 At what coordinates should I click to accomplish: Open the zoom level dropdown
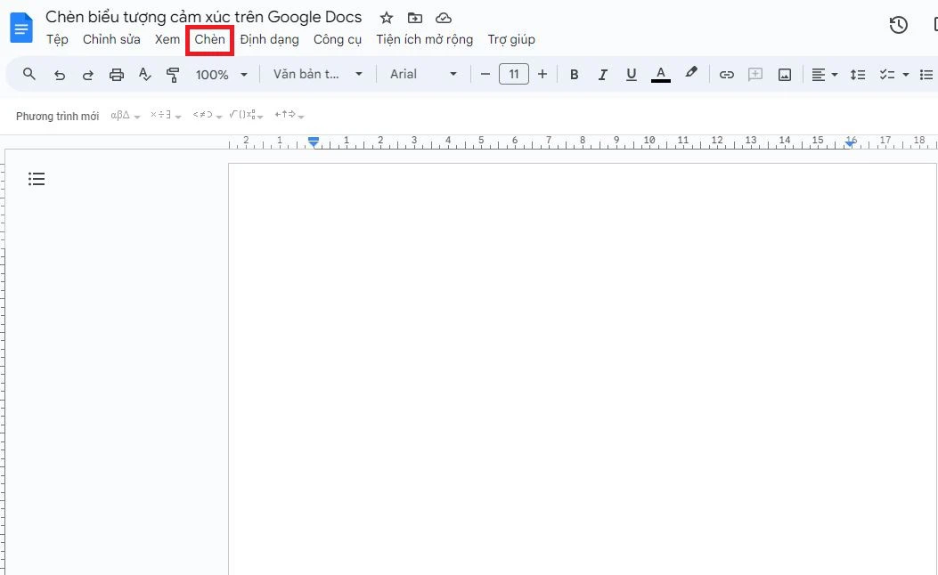click(x=221, y=74)
